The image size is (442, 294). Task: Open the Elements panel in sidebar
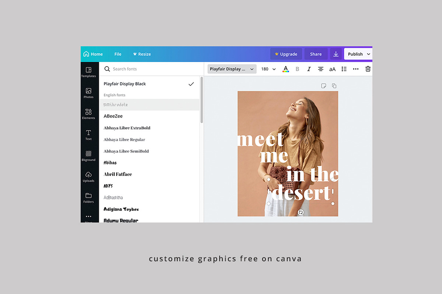(88, 114)
